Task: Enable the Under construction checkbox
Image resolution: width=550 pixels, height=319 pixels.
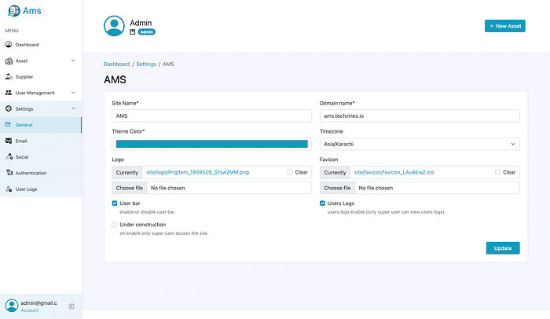Action: 115,224
